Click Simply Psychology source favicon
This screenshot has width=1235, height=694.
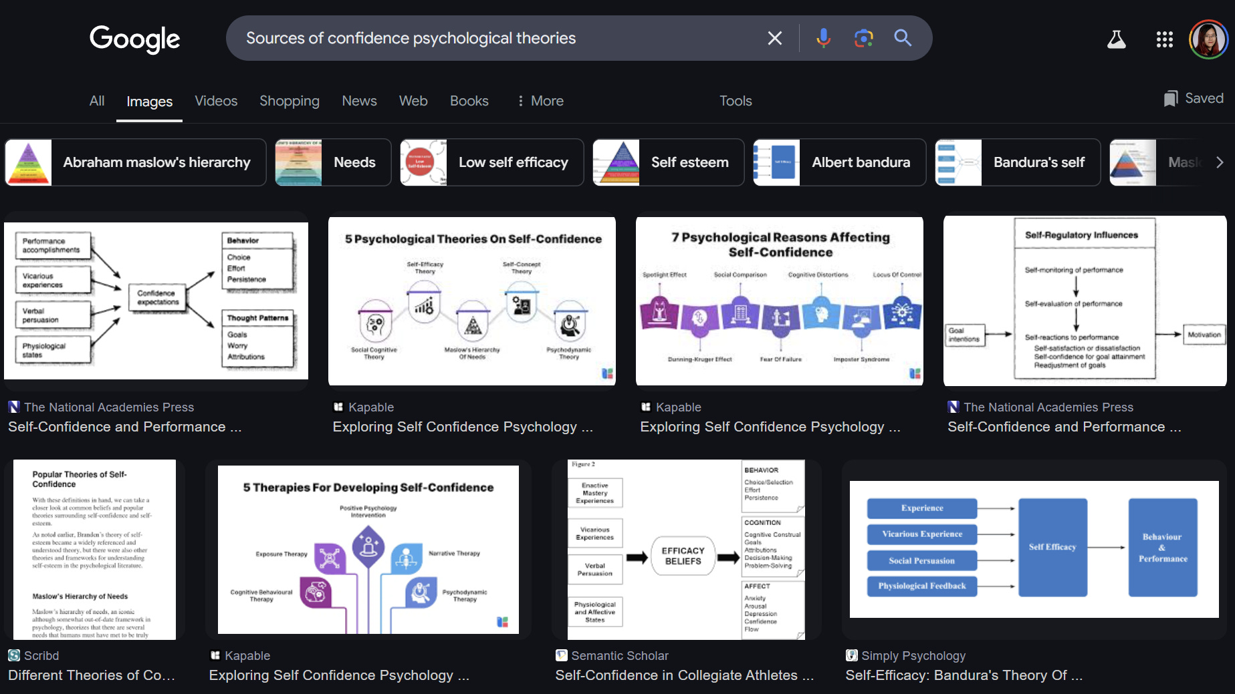point(851,655)
